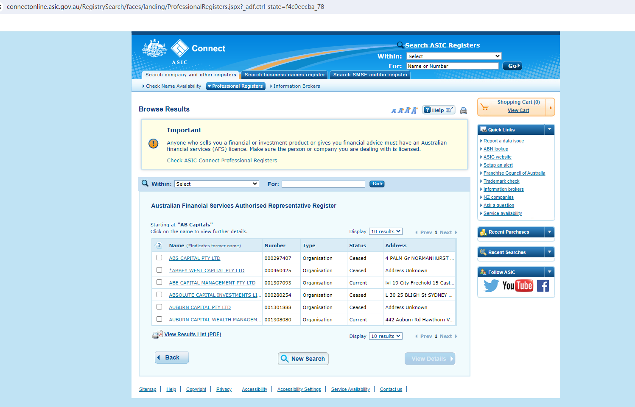
Task: Open the Facebook icon under Follow ASIC
Action: click(543, 286)
